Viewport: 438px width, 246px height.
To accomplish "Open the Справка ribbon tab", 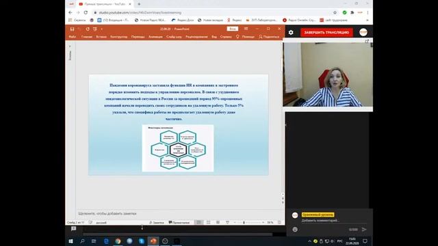I will tap(226, 37).
